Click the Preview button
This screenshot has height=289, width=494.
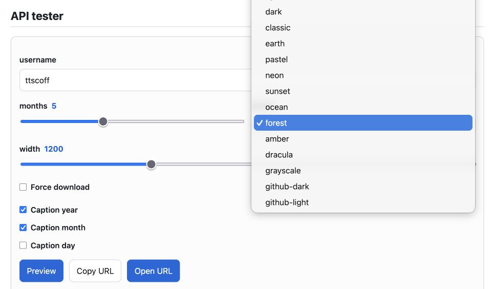[x=41, y=271]
